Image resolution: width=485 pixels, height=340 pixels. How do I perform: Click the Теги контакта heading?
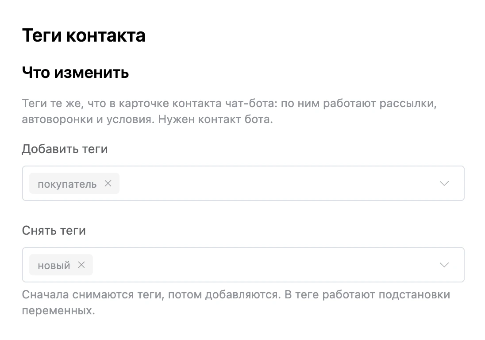[x=84, y=35]
